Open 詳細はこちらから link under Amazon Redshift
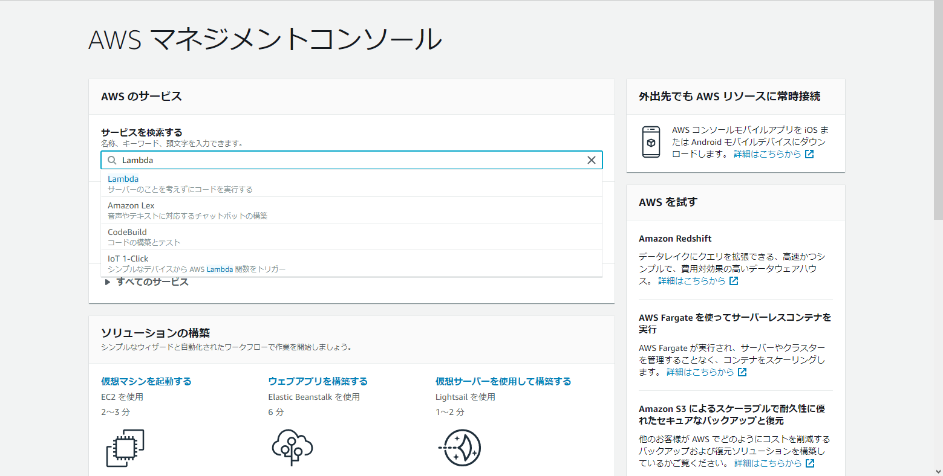 pyautogui.click(x=691, y=281)
